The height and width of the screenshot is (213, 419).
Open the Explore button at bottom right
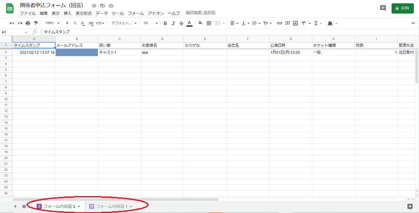(x=410, y=206)
